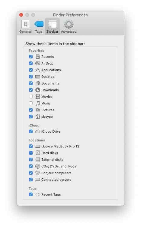This screenshot has height=228, width=141.
Task: Click the Downloads arrow icon
Action: [x=38, y=90]
